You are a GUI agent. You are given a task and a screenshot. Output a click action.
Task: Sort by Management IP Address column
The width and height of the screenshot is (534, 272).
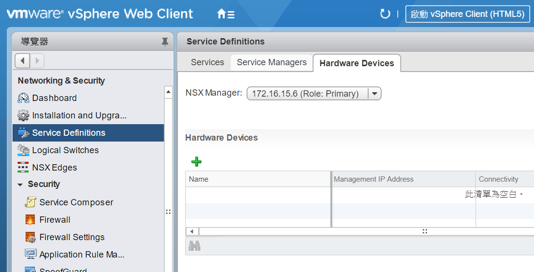[404, 179]
